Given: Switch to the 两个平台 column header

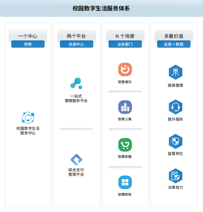Looking at the screenshot, I should [x=76, y=36].
